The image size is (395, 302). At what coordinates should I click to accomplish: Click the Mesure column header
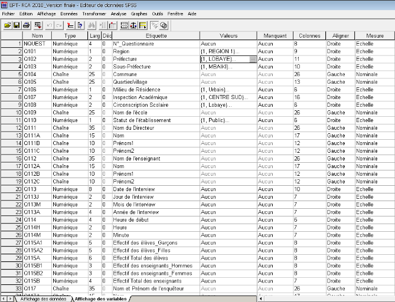click(374, 36)
